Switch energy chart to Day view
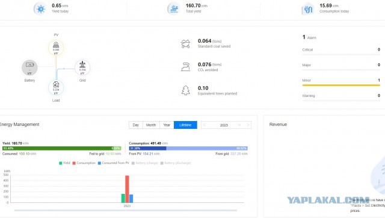Image resolution: width=385 pixels, height=218 pixels. pos(136,125)
